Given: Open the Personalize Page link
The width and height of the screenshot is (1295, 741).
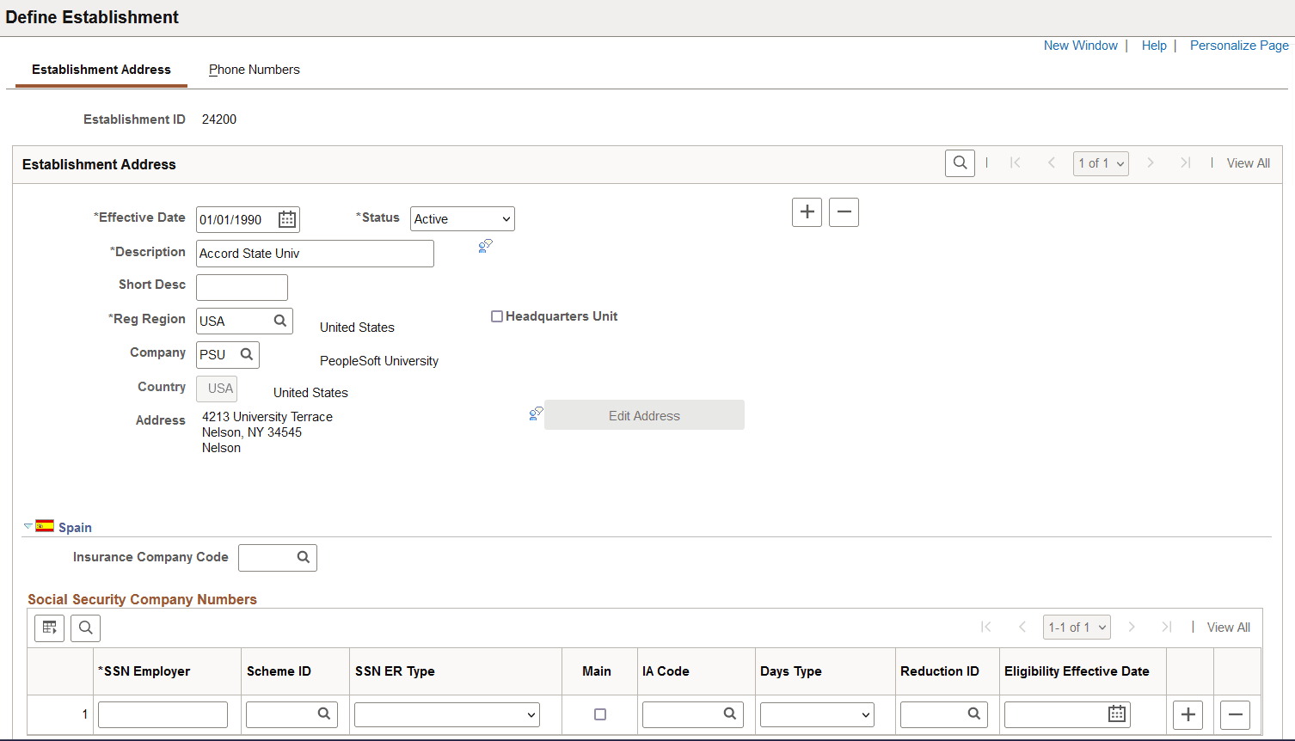Looking at the screenshot, I should tap(1239, 46).
